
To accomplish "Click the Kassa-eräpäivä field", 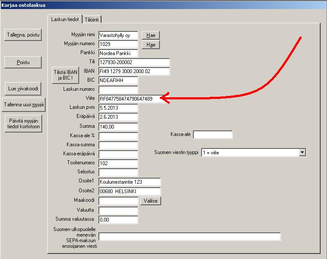I will tap(118, 154).
